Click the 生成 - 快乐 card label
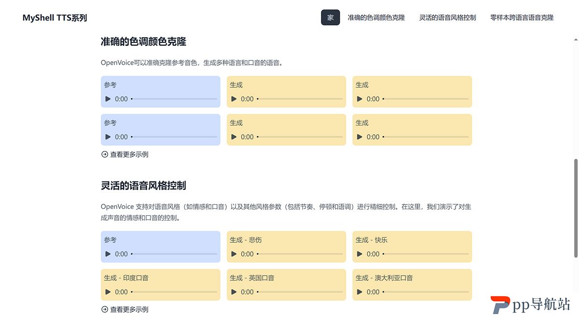The height and width of the screenshot is (318, 579). [x=372, y=240]
